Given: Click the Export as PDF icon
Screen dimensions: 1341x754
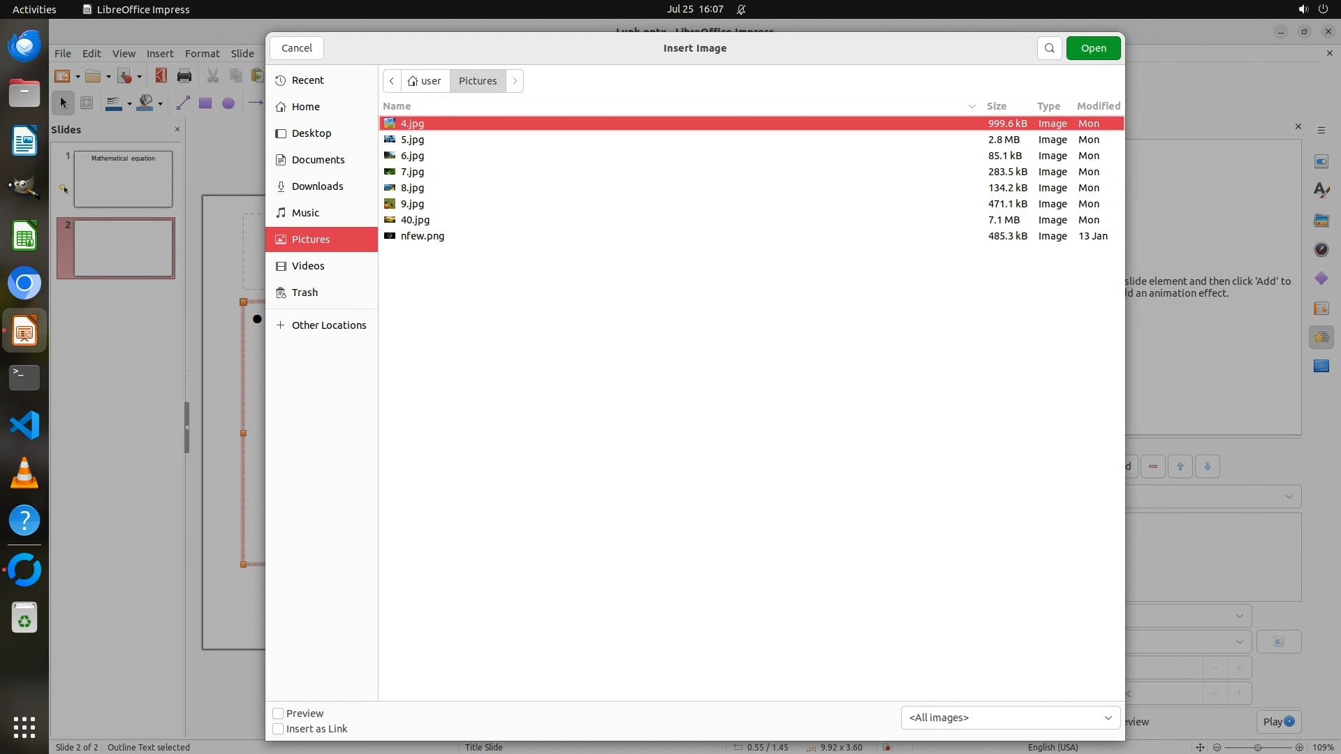Looking at the screenshot, I should [x=161, y=76].
